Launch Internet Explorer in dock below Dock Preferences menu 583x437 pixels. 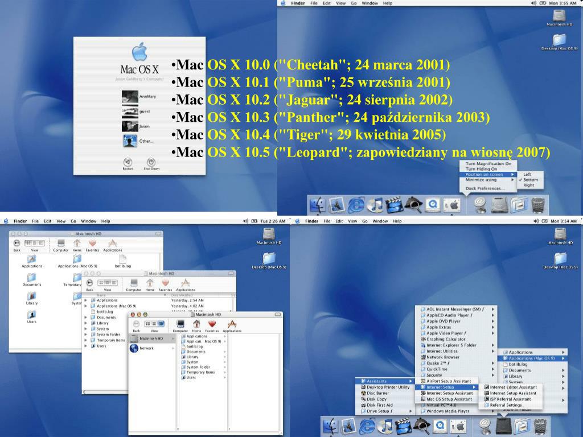(356, 205)
